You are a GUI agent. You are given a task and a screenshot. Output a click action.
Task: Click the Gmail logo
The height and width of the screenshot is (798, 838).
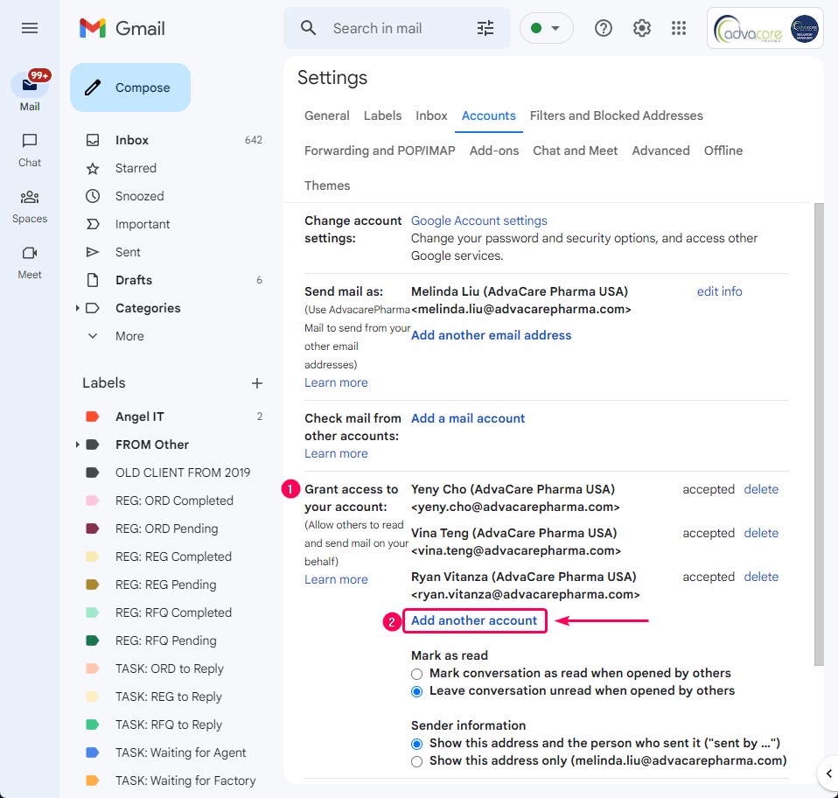[122, 28]
